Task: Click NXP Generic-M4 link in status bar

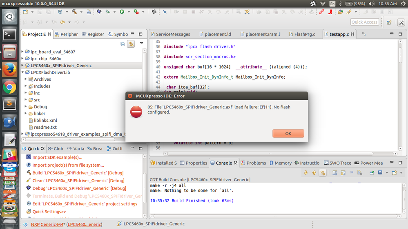Action: [47, 225]
